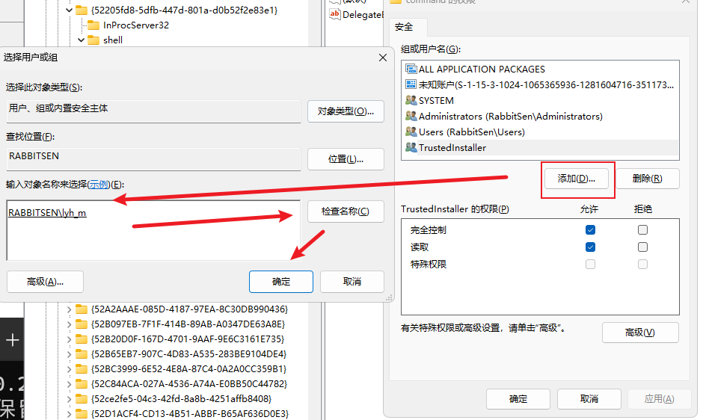Select the unknown account (未知账户) entry
Screen dimensions: 706x420
[x=540, y=85]
